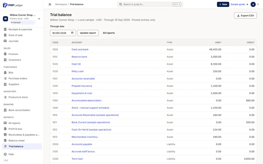
Task: Click the Products & stock icon
Action: [5, 97]
